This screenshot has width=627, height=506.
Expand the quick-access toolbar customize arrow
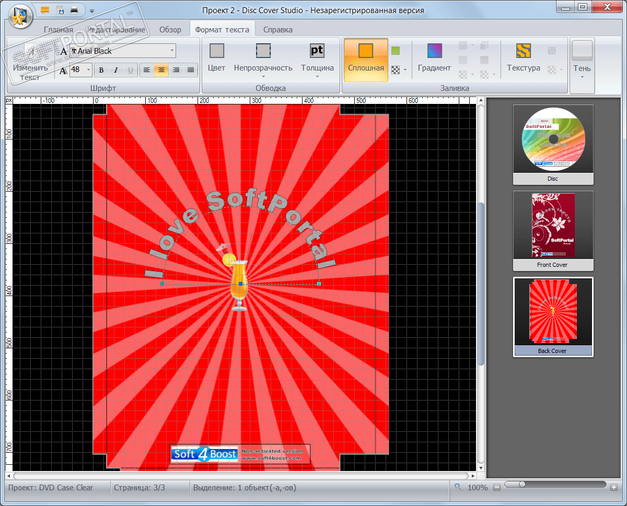(x=92, y=10)
